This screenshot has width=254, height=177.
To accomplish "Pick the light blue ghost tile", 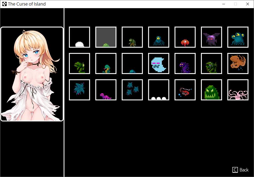I will [159, 63].
